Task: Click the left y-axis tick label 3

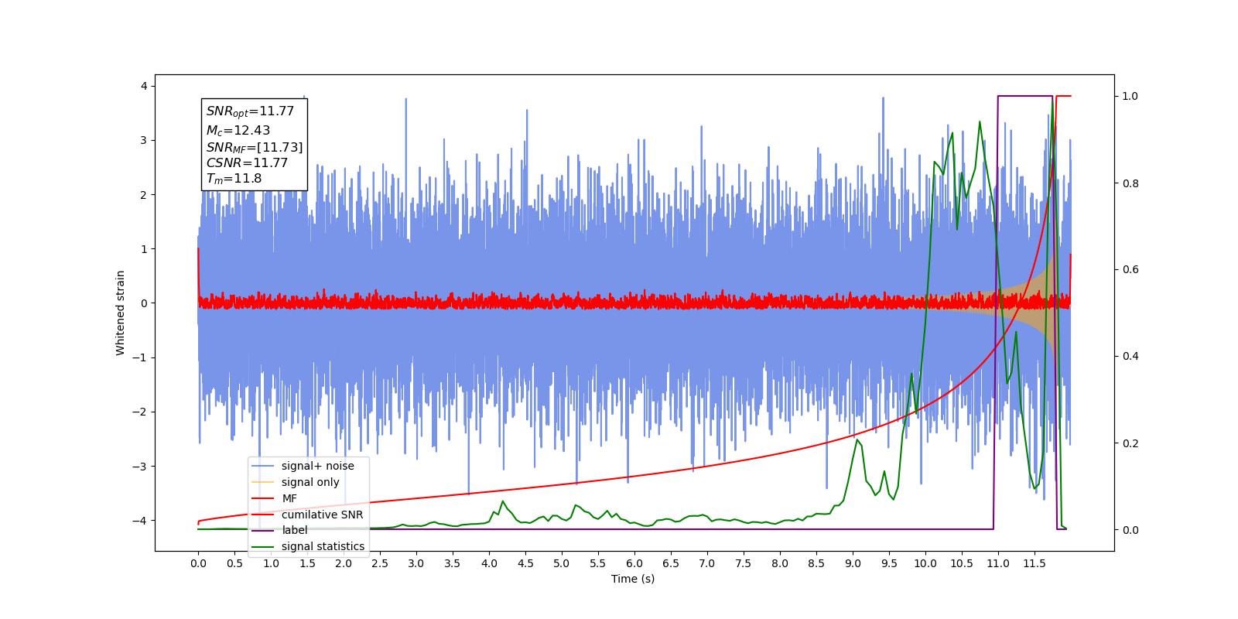Action: (x=144, y=140)
